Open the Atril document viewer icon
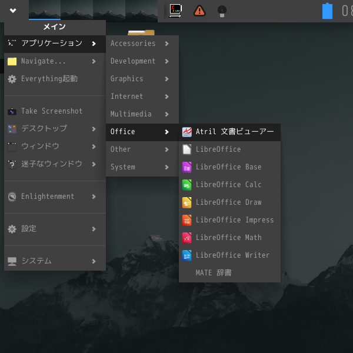353x353 pixels. coord(187,132)
